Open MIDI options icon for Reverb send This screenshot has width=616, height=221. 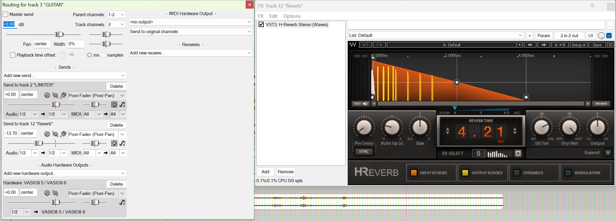coord(114,143)
